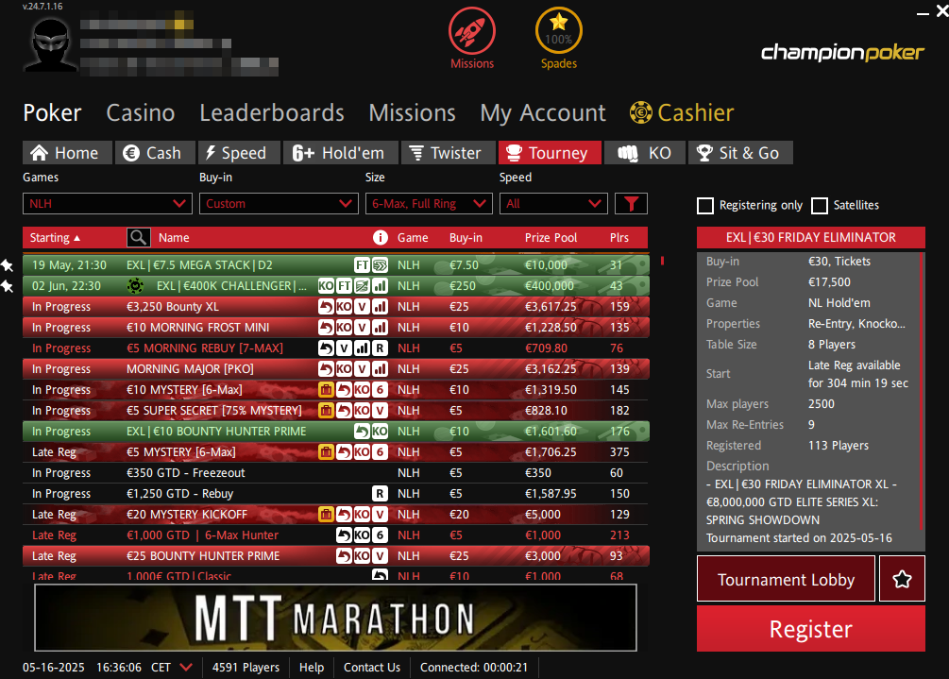Click the ninja avatar picture

pos(51,44)
